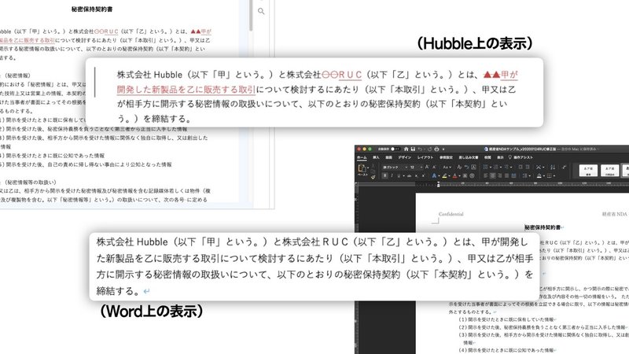This screenshot has width=629, height=354.
Task: Click the Phonetic Guide icon
Action: (467, 167)
